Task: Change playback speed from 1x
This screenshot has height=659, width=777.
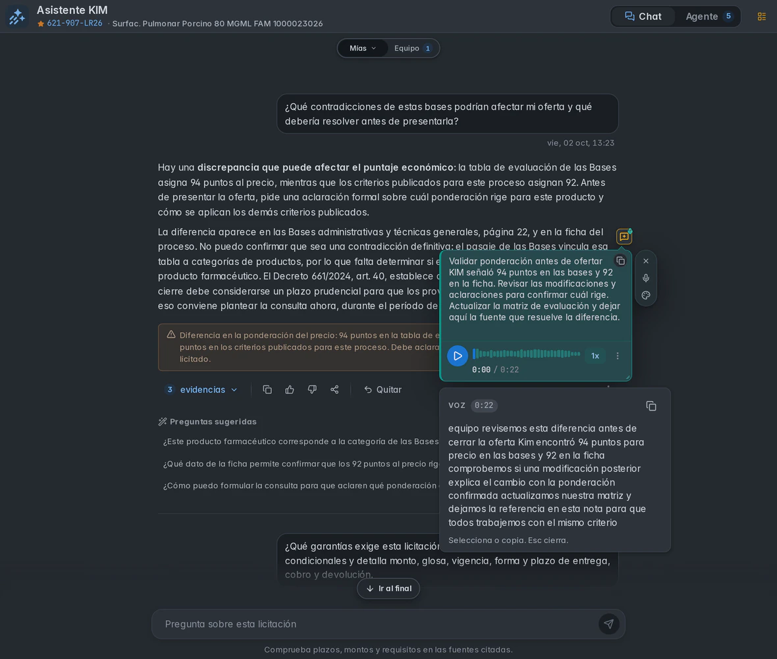Action: point(595,356)
